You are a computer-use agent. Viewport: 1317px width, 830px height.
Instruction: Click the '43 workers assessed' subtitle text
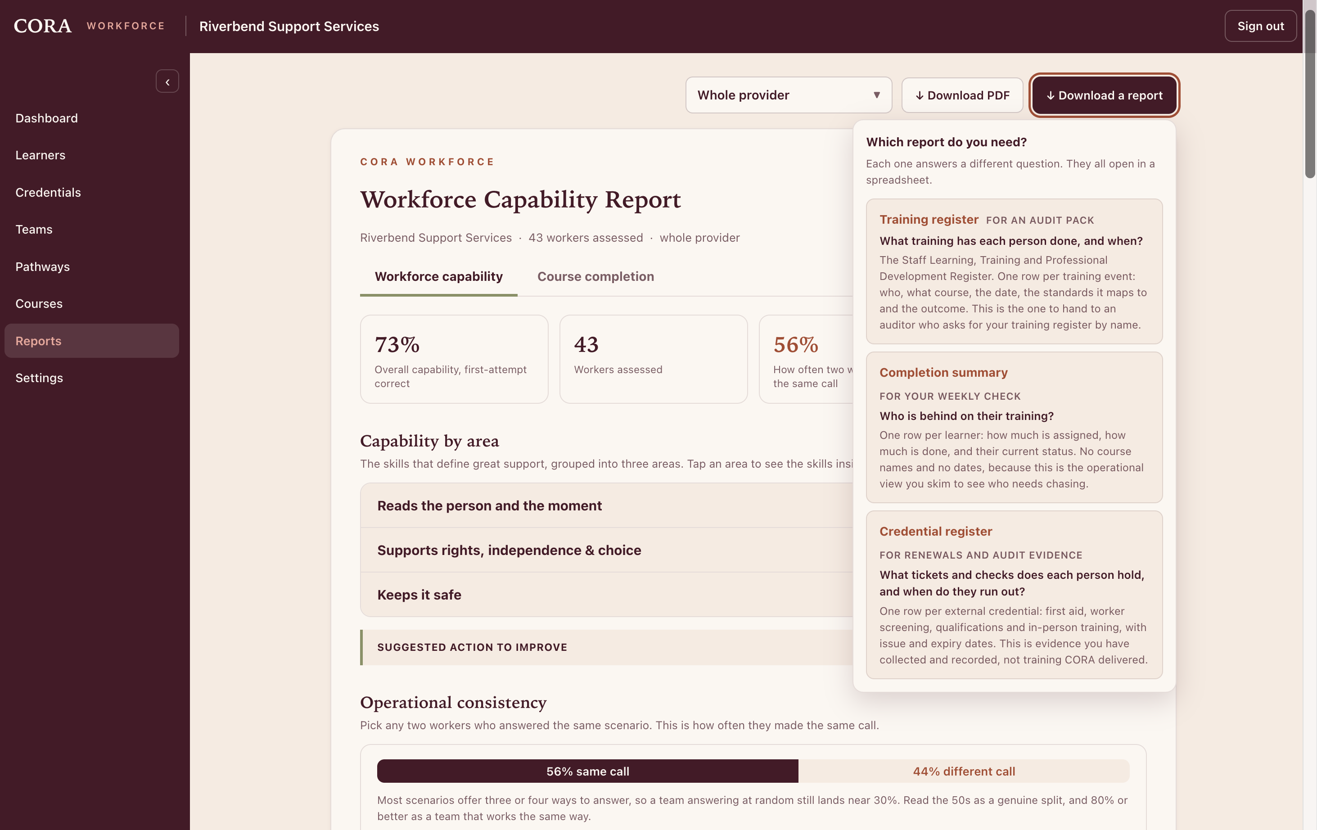click(x=585, y=238)
